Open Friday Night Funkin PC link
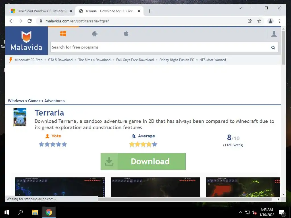The image size is (291, 218). 177,60
